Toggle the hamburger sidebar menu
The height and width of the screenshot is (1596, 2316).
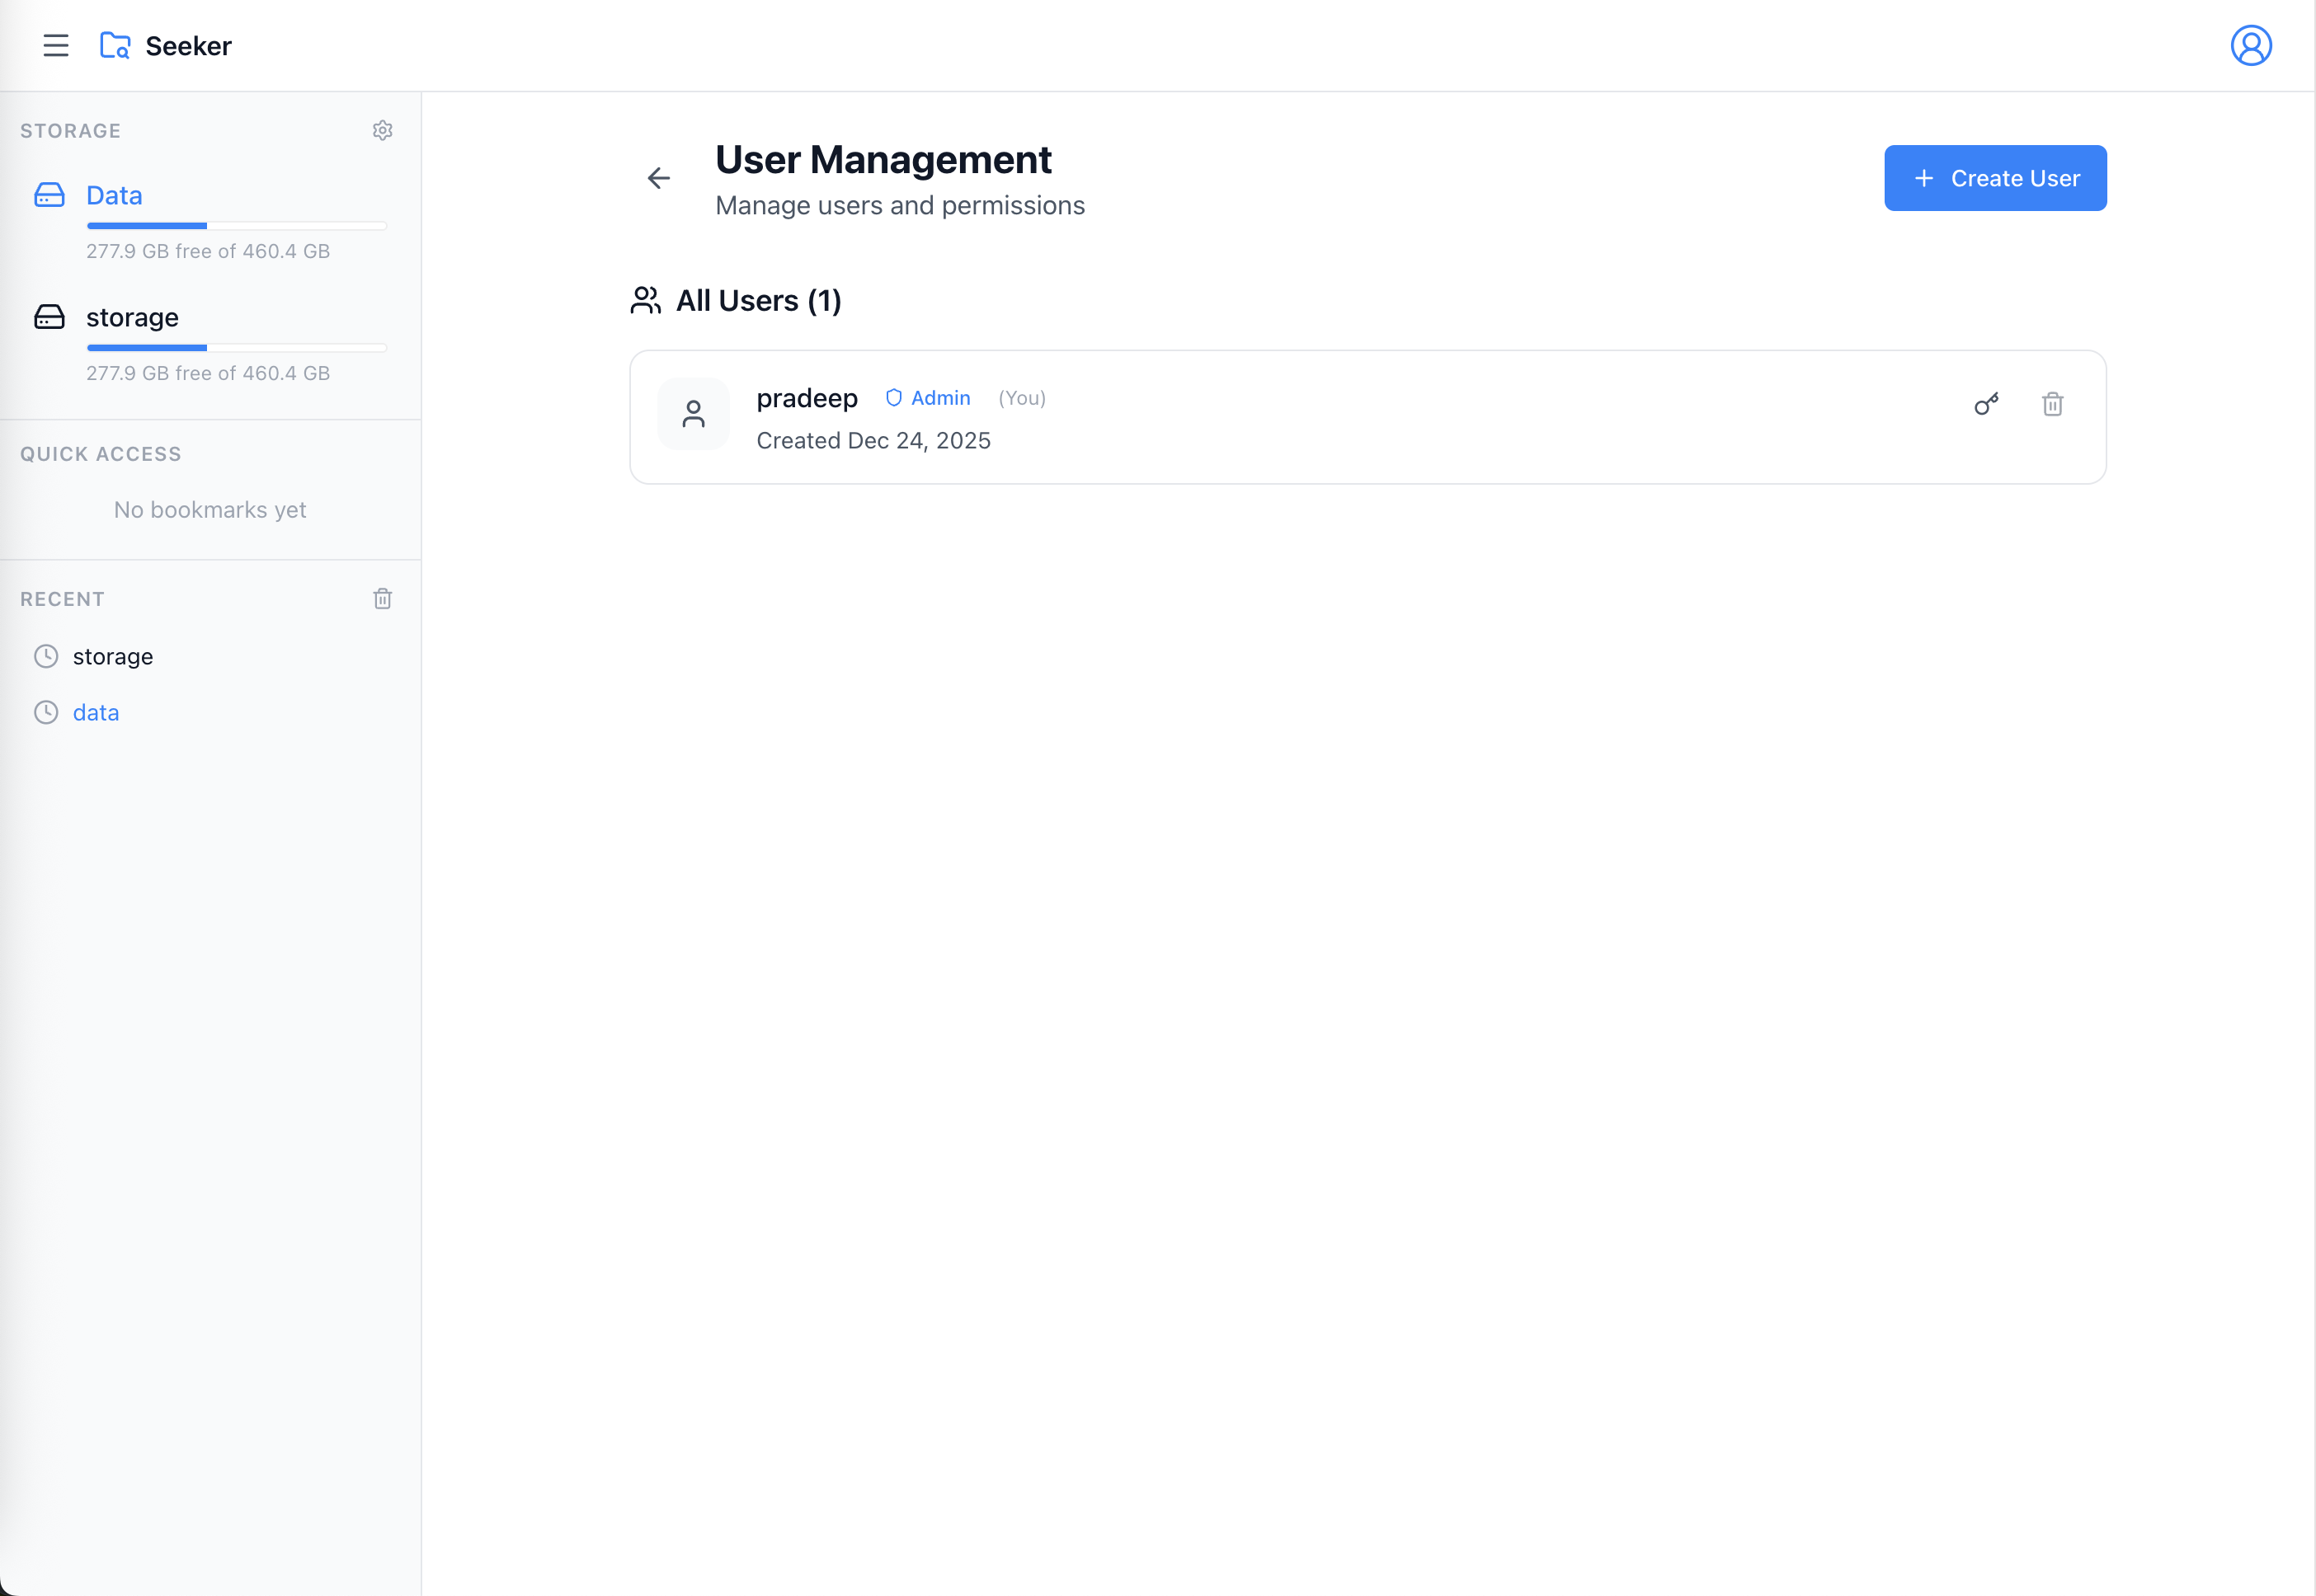point(56,46)
